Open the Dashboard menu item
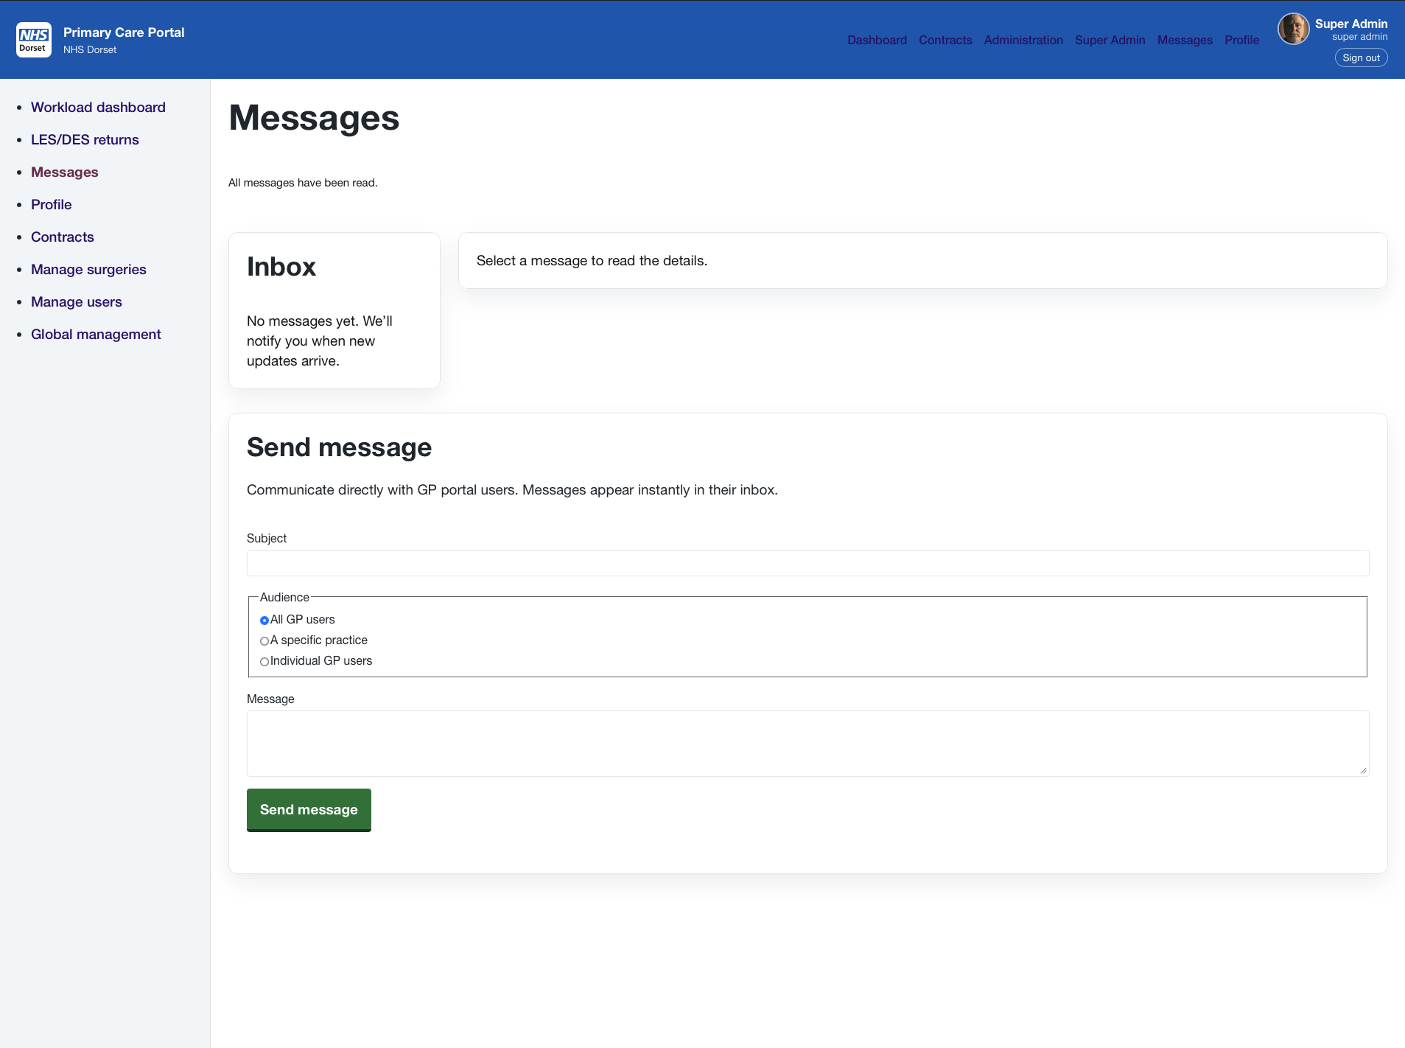The width and height of the screenshot is (1405, 1048). point(877,41)
